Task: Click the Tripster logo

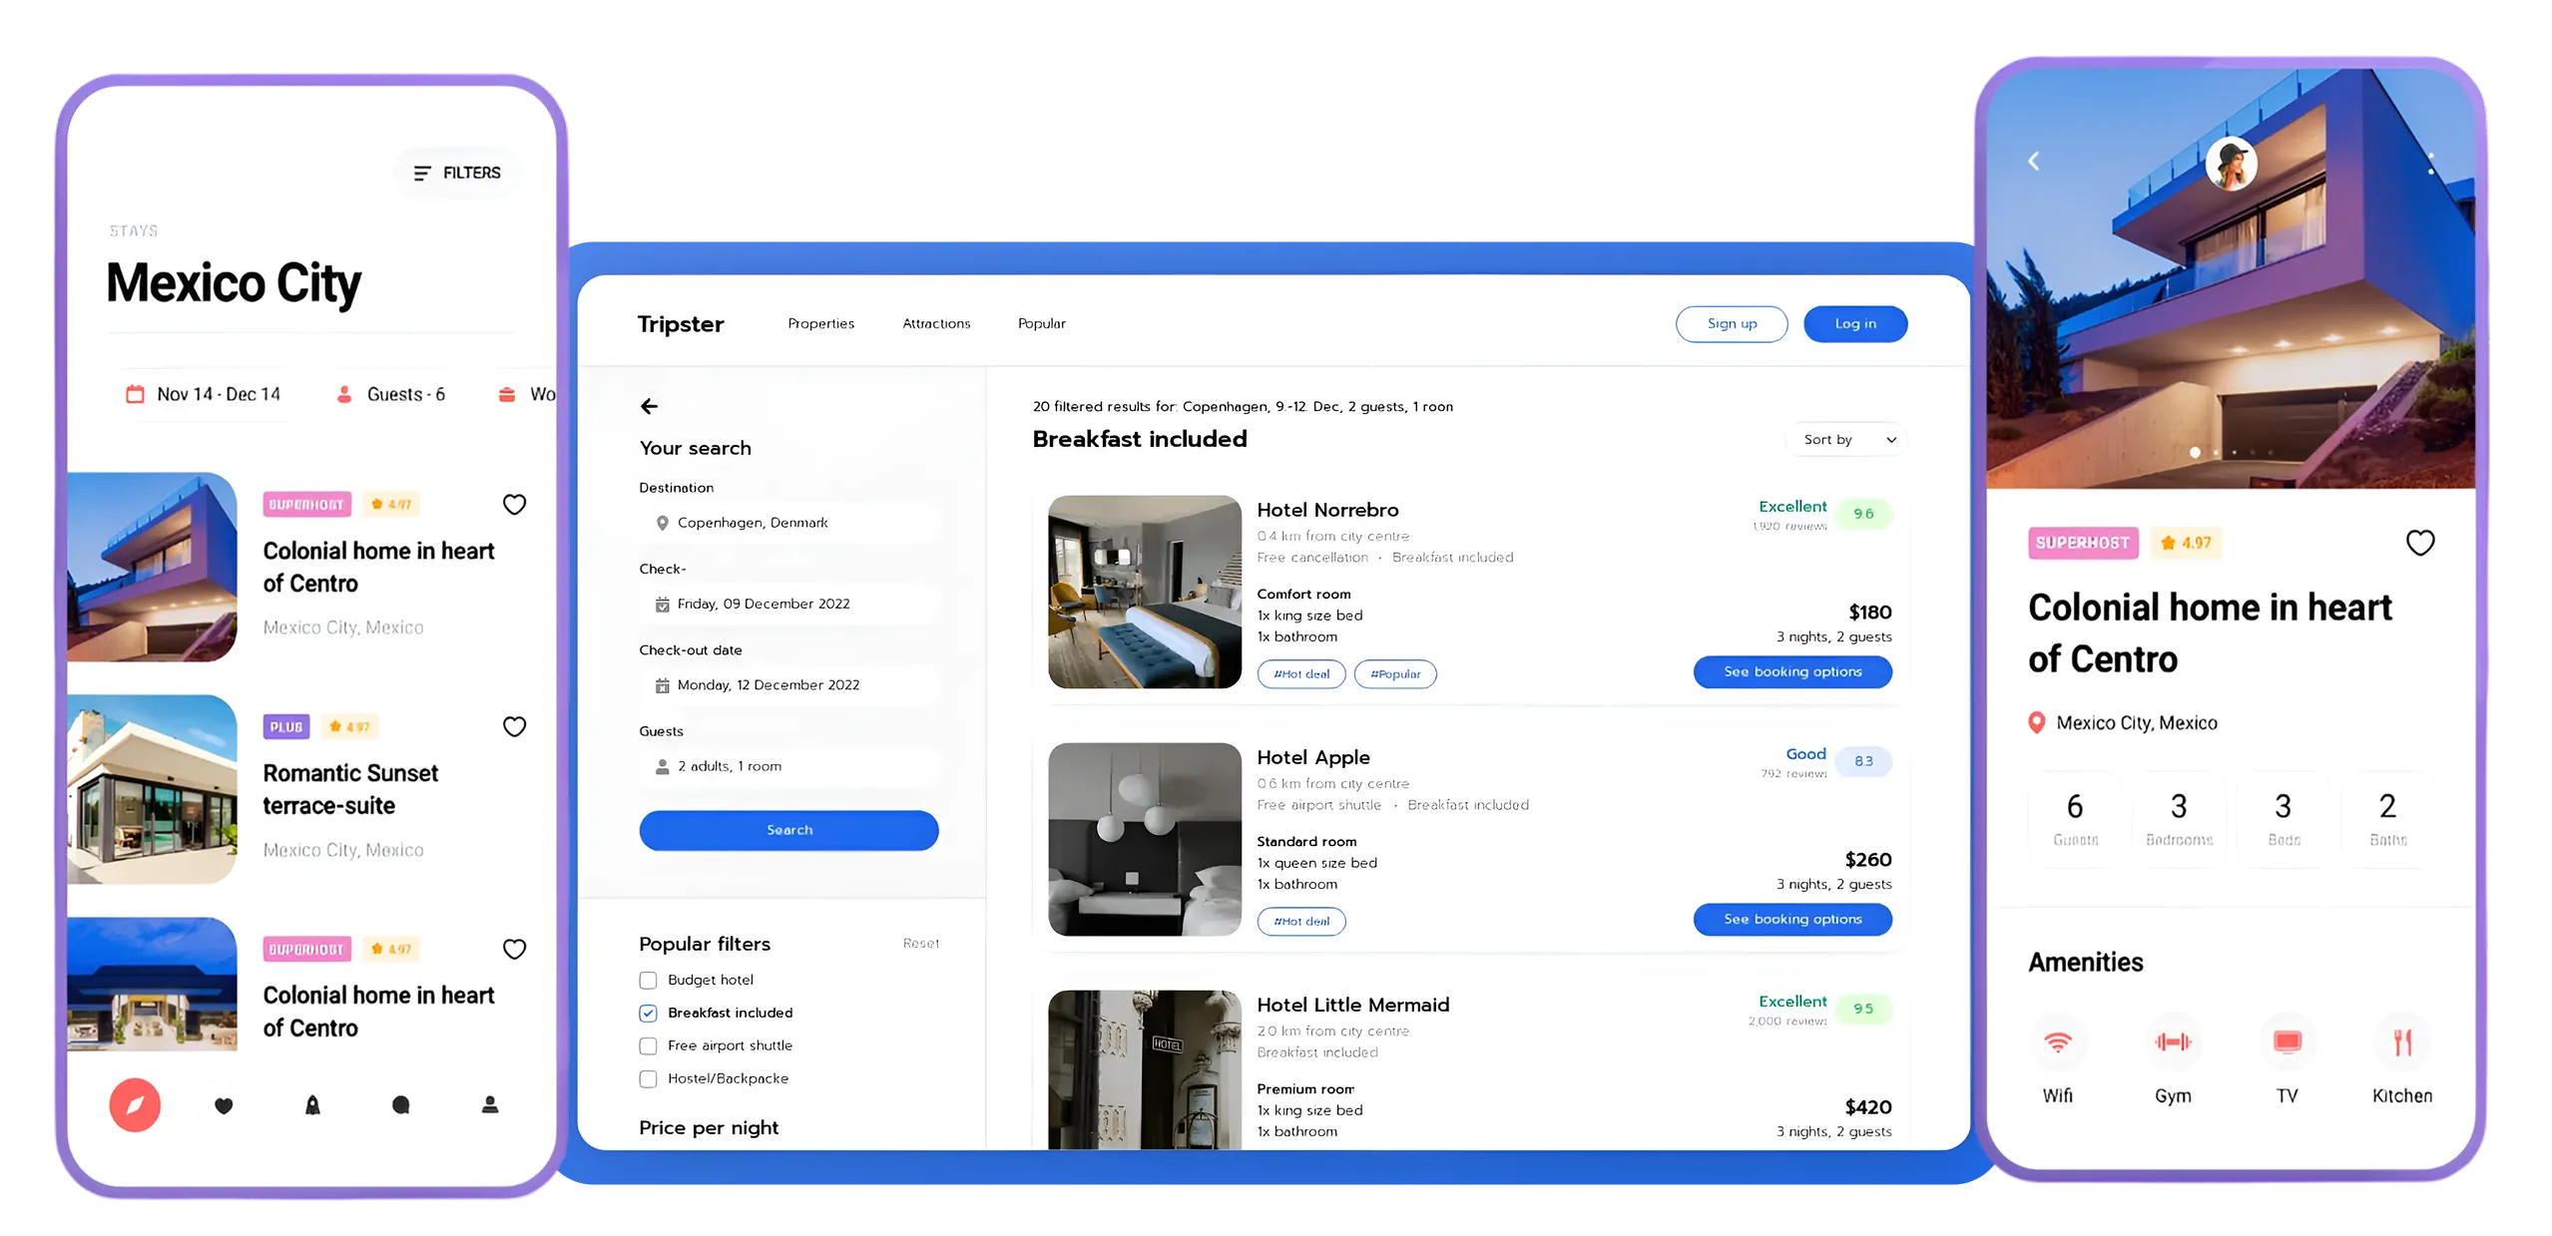Action: click(681, 324)
